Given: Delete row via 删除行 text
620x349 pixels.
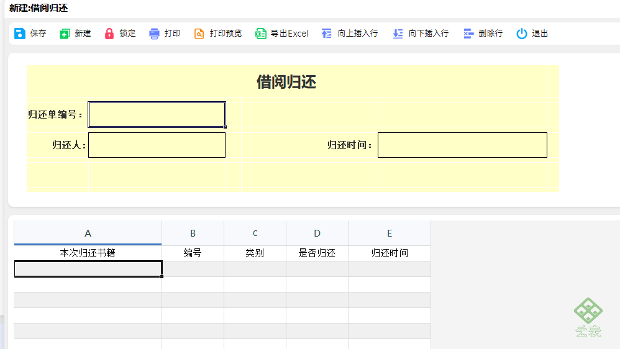Looking at the screenshot, I should coord(490,33).
